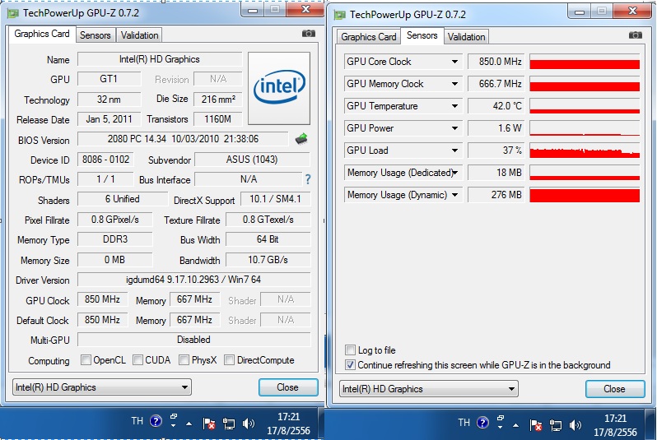
Task: Switch to the Validation tab in the left window
Action: tap(139, 35)
